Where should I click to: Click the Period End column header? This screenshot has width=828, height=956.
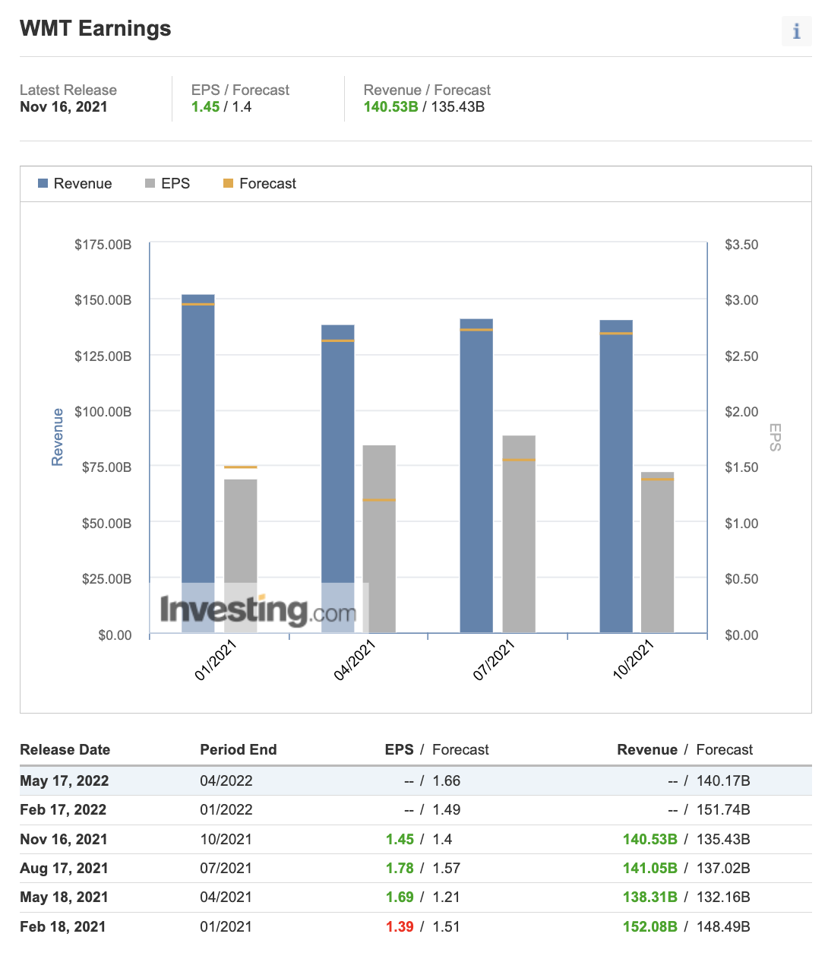coord(239,750)
